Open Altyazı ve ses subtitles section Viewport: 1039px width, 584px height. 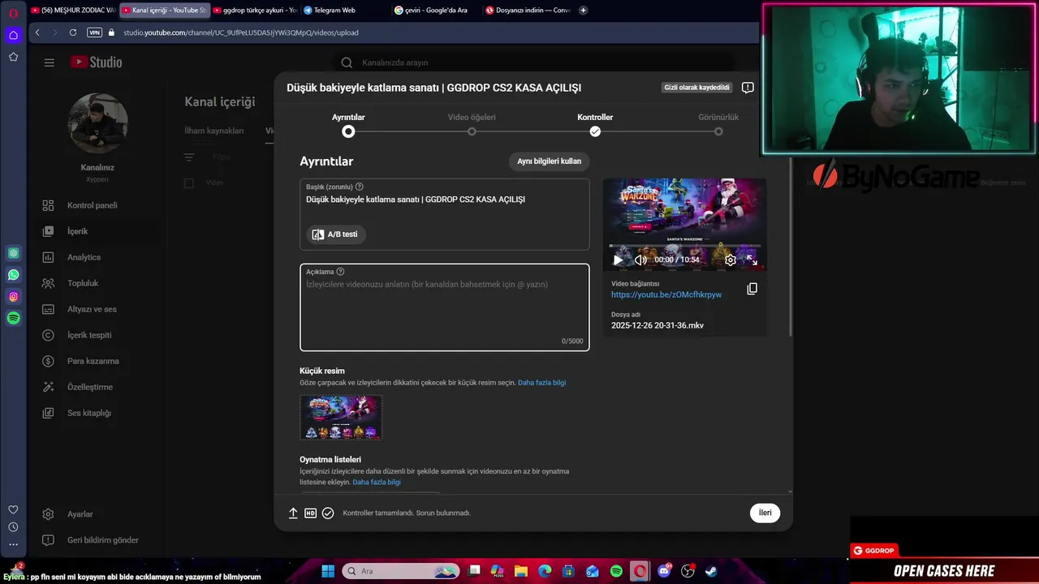[92, 309]
